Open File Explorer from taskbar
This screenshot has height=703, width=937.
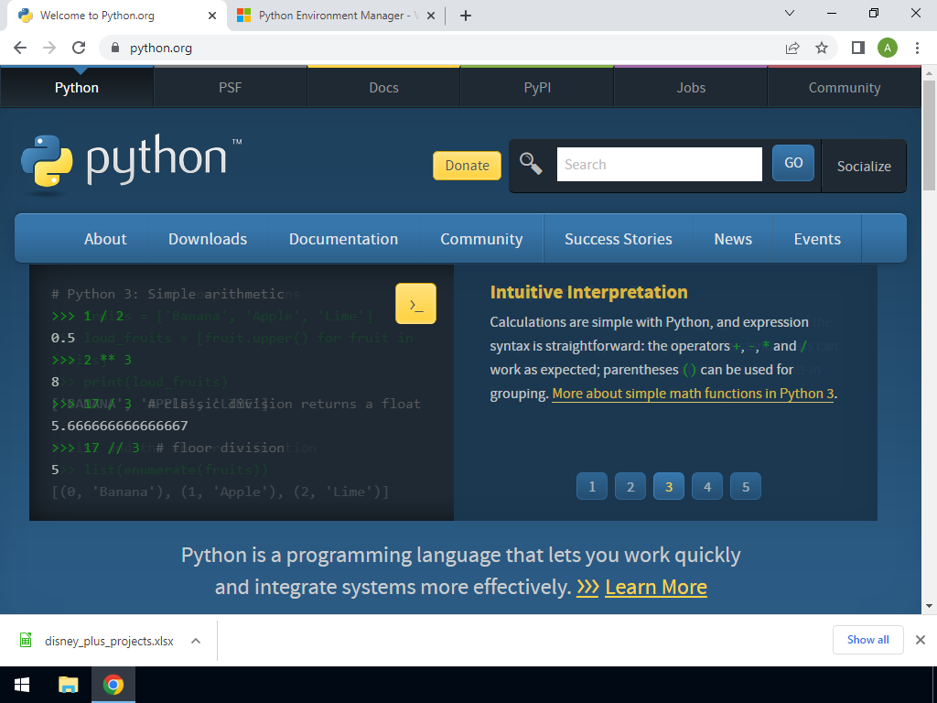69,685
